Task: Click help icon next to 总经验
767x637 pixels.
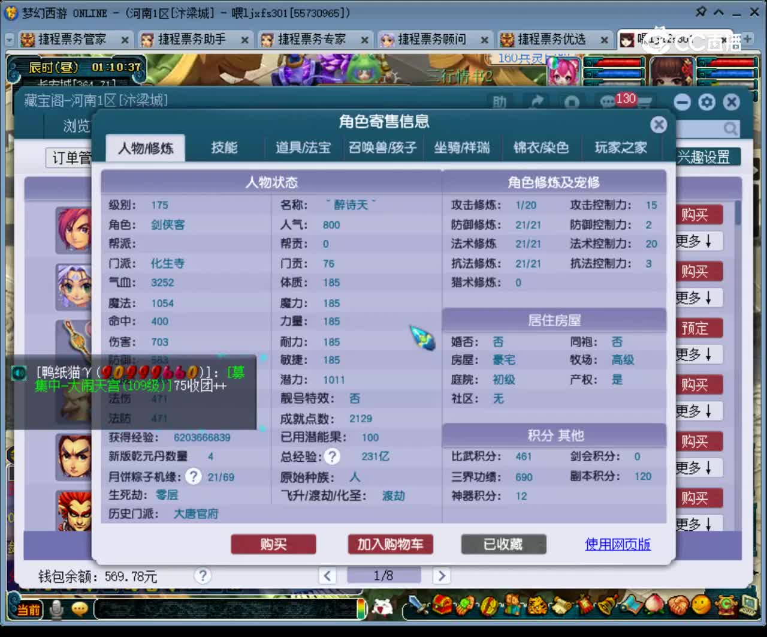Action: [x=332, y=456]
